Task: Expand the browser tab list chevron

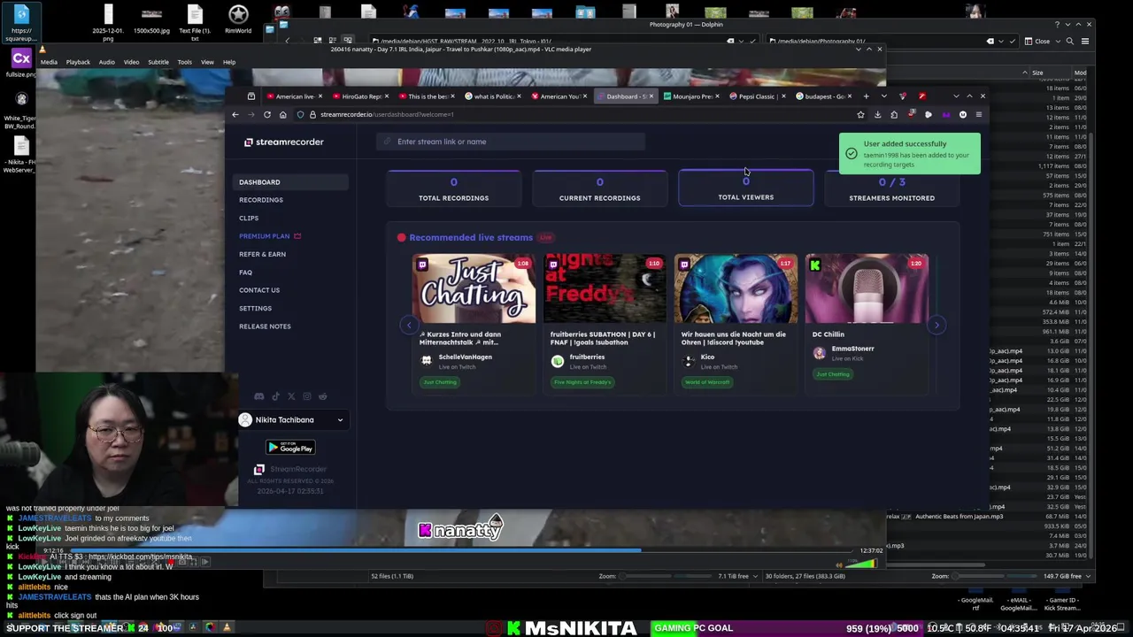Action: click(x=883, y=96)
